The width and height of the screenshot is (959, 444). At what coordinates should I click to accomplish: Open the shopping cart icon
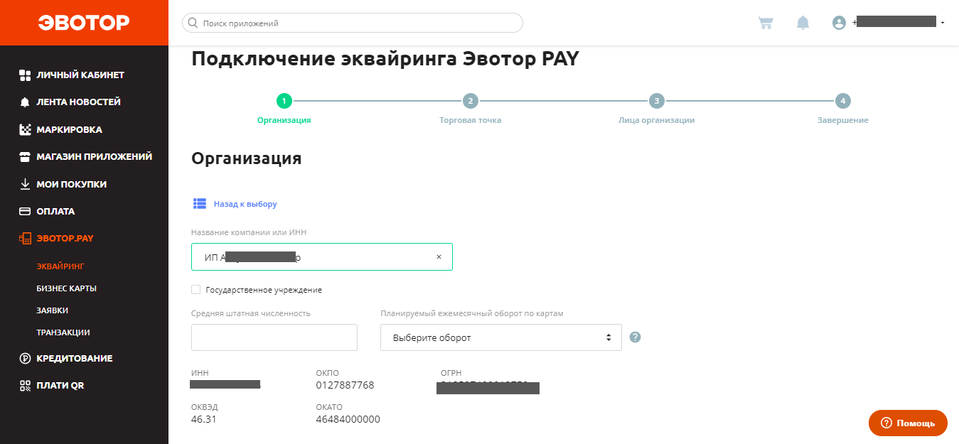pos(766,23)
